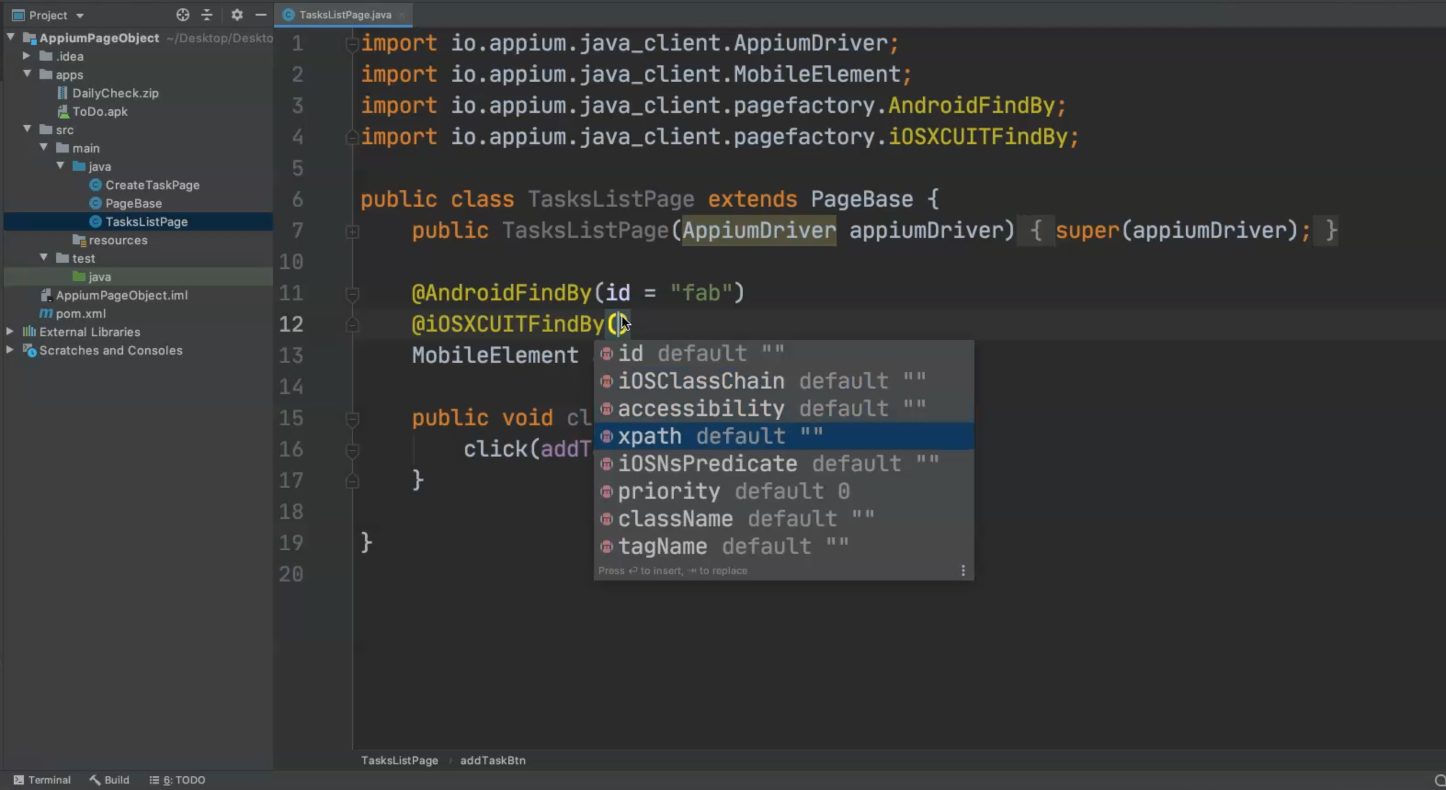Click the collapse all icon in Project panel
This screenshot has width=1446, height=790.
(x=206, y=15)
